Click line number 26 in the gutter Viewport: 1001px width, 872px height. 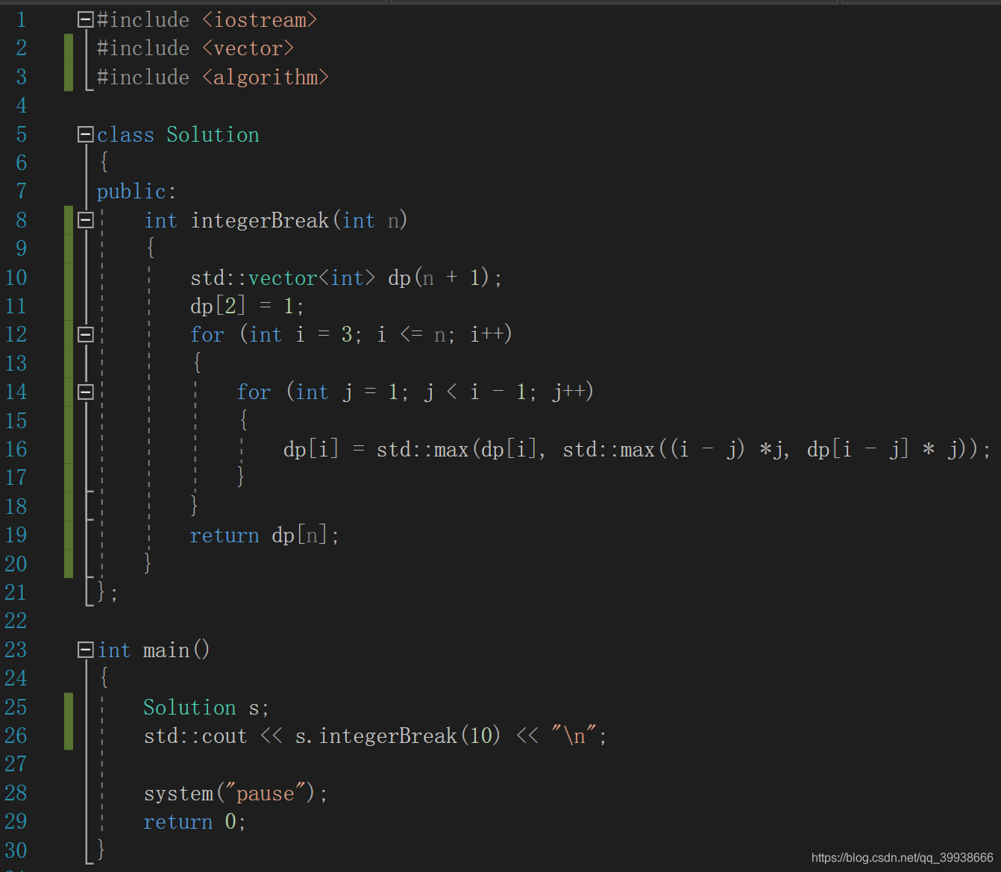click(16, 735)
